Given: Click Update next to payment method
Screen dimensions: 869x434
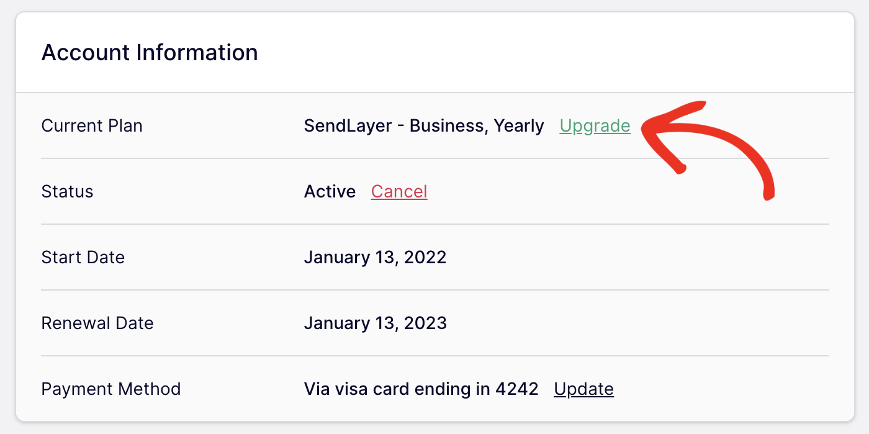Looking at the screenshot, I should 583,389.
